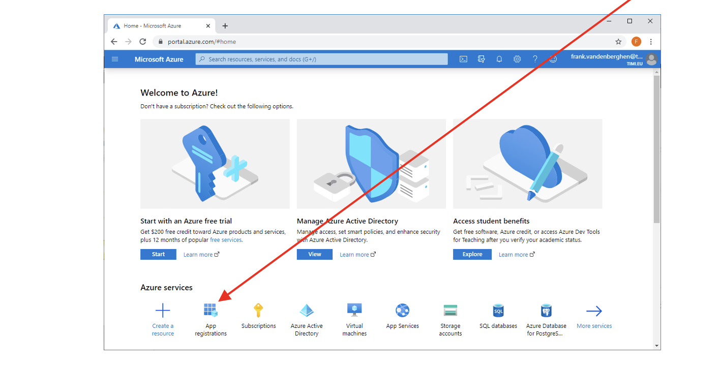Click the Azure search resources field
Screen dimensions: 720x366
(x=321, y=59)
